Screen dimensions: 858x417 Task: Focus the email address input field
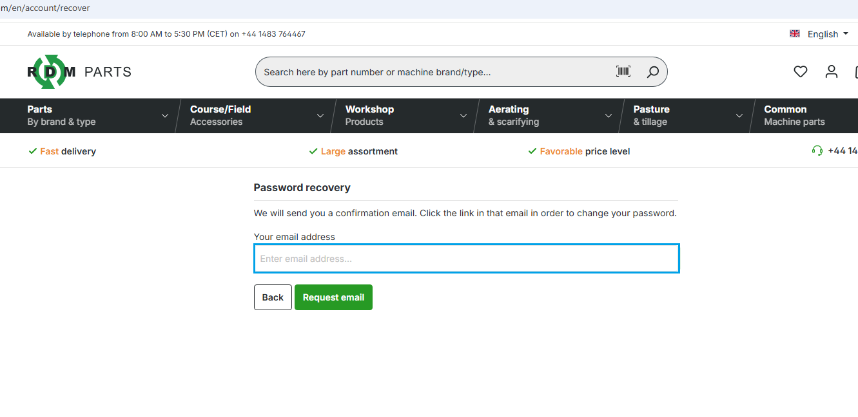pos(467,259)
